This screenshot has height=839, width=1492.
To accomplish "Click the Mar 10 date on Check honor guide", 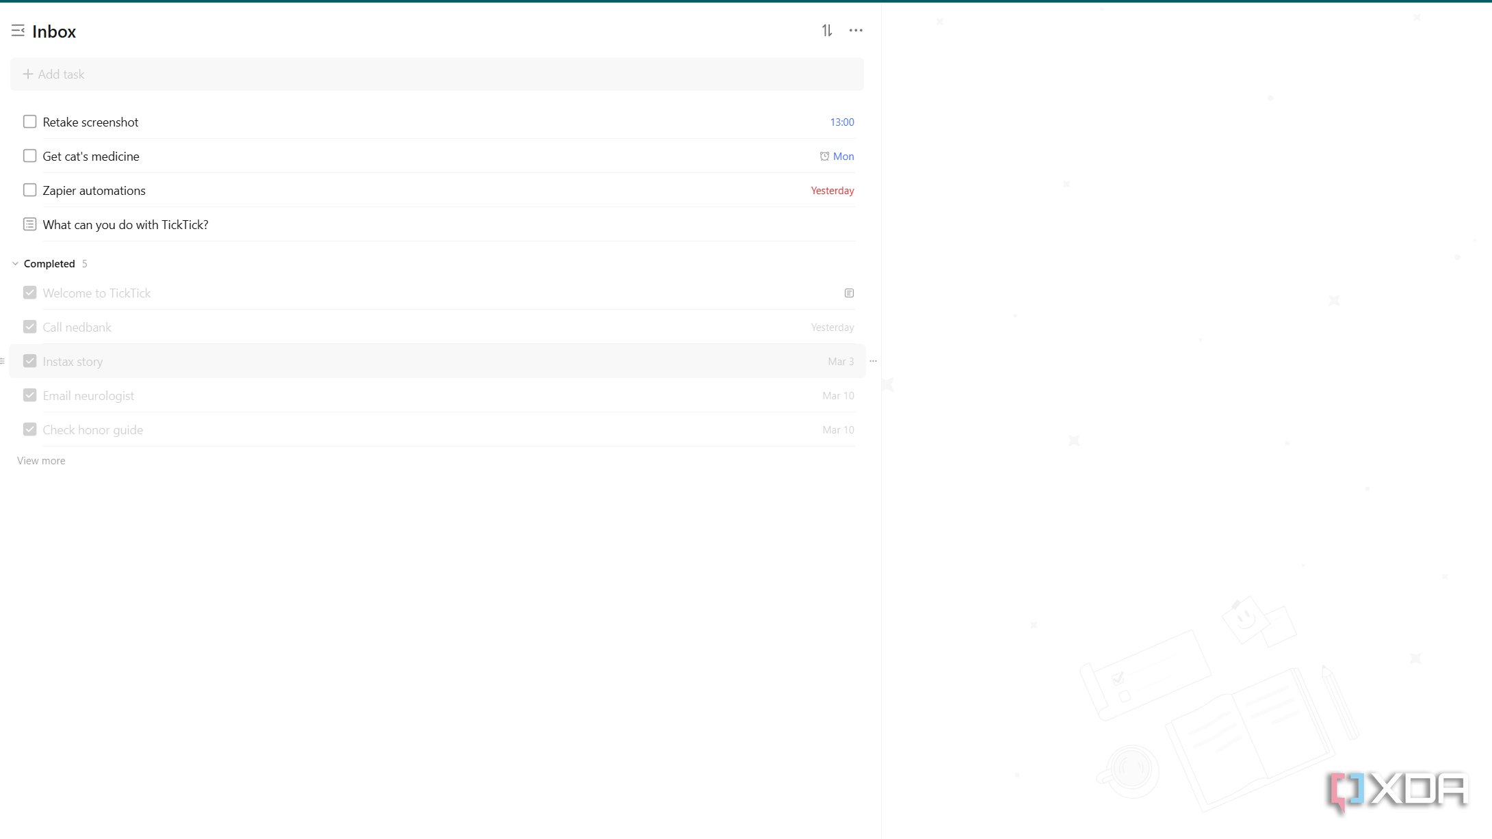I will (838, 430).
